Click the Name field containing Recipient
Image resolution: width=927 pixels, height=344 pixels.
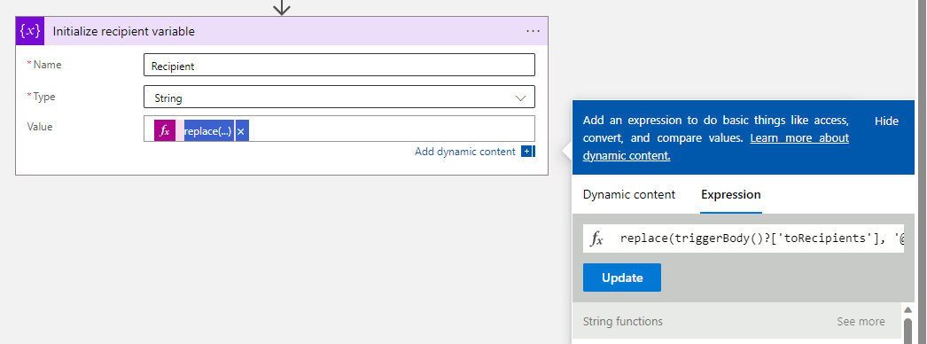click(x=339, y=65)
